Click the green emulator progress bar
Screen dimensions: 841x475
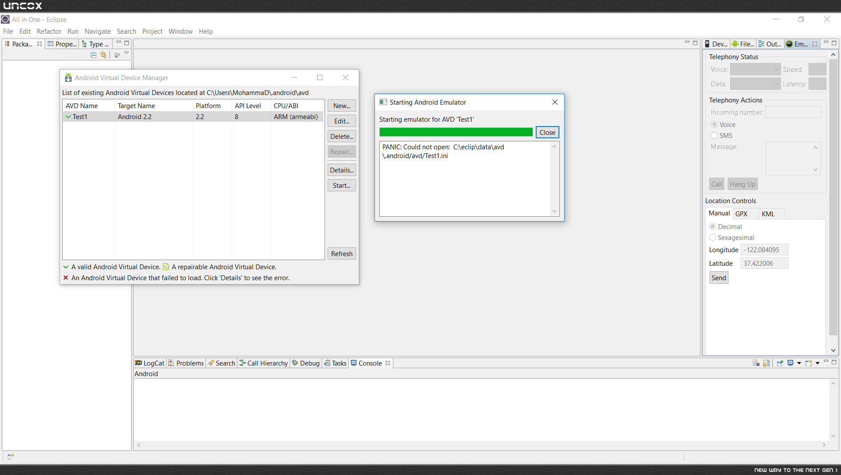(x=456, y=132)
